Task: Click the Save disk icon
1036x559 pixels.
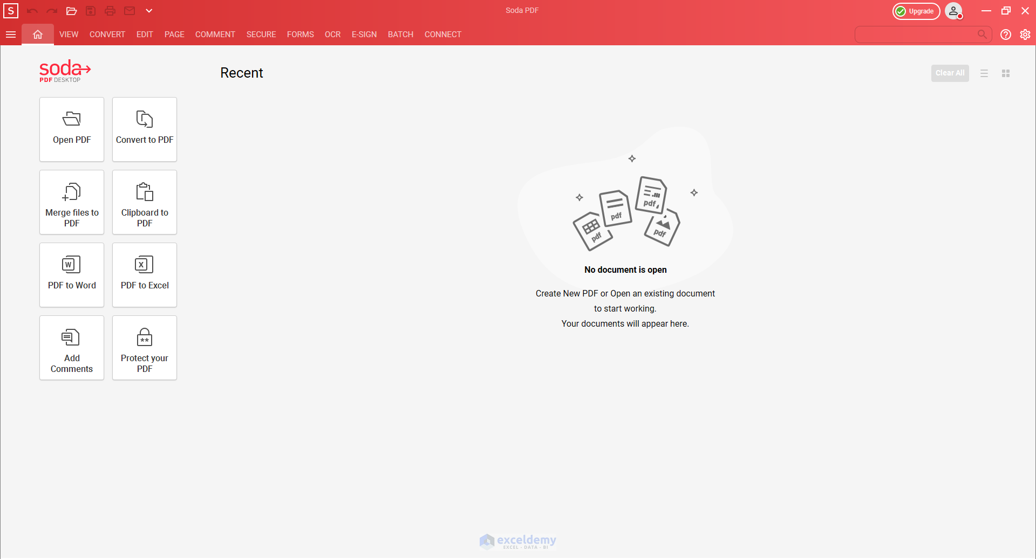Action: pyautogui.click(x=91, y=11)
